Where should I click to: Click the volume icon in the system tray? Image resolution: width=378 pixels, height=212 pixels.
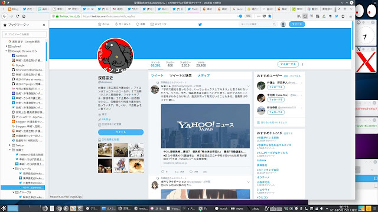(x=321, y=208)
